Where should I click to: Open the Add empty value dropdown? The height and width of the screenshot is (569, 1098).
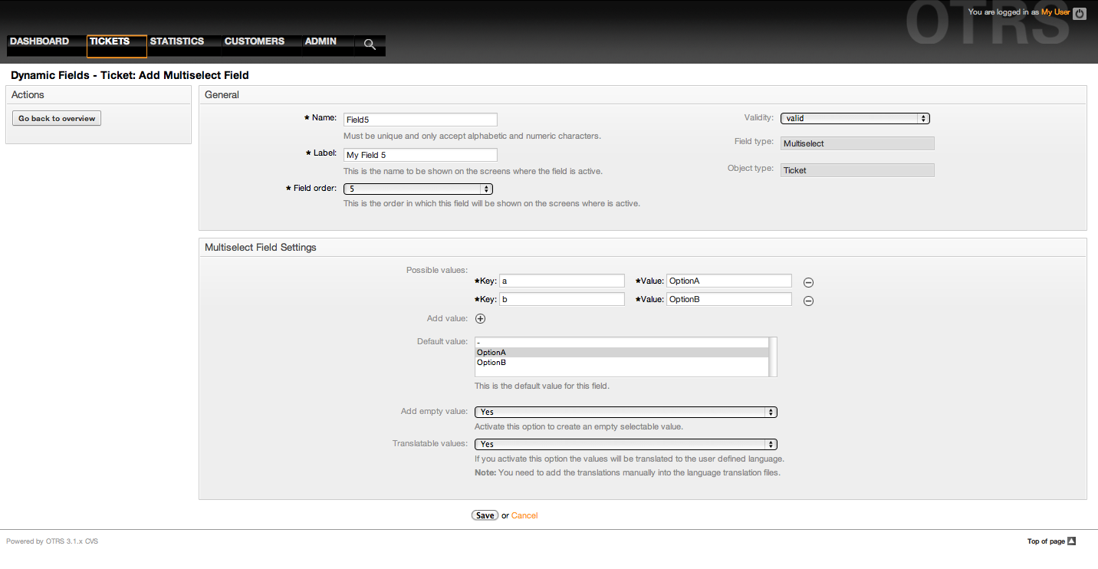pos(626,413)
